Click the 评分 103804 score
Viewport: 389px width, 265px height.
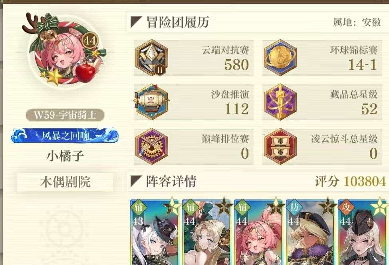[x=350, y=181]
